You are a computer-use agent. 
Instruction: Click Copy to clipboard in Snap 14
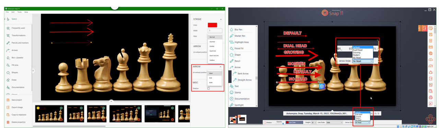point(17,115)
